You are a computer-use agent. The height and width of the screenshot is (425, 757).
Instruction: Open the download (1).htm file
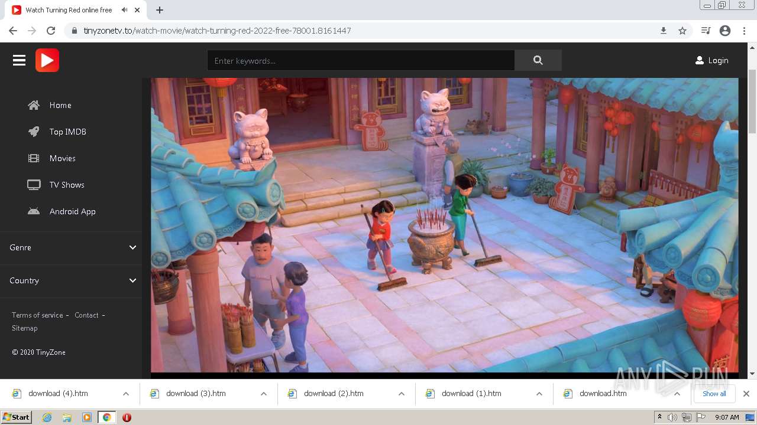(x=471, y=394)
